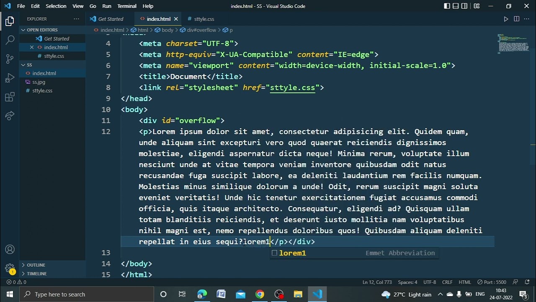
Task: Expand the Outline section
Action: (36, 265)
